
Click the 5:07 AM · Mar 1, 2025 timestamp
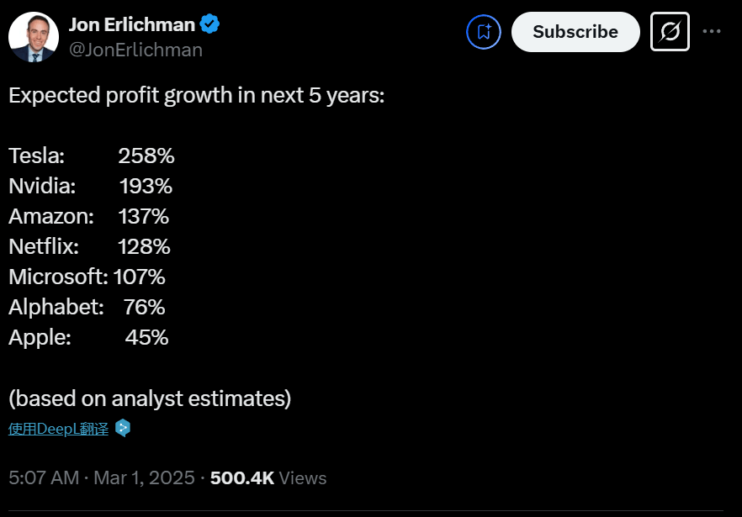click(103, 477)
